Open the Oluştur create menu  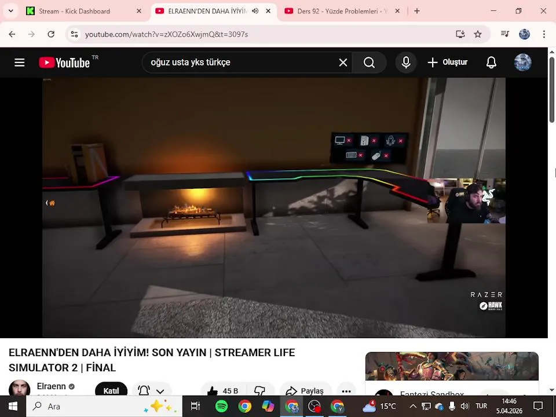pyautogui.click(x=448, y=63)
